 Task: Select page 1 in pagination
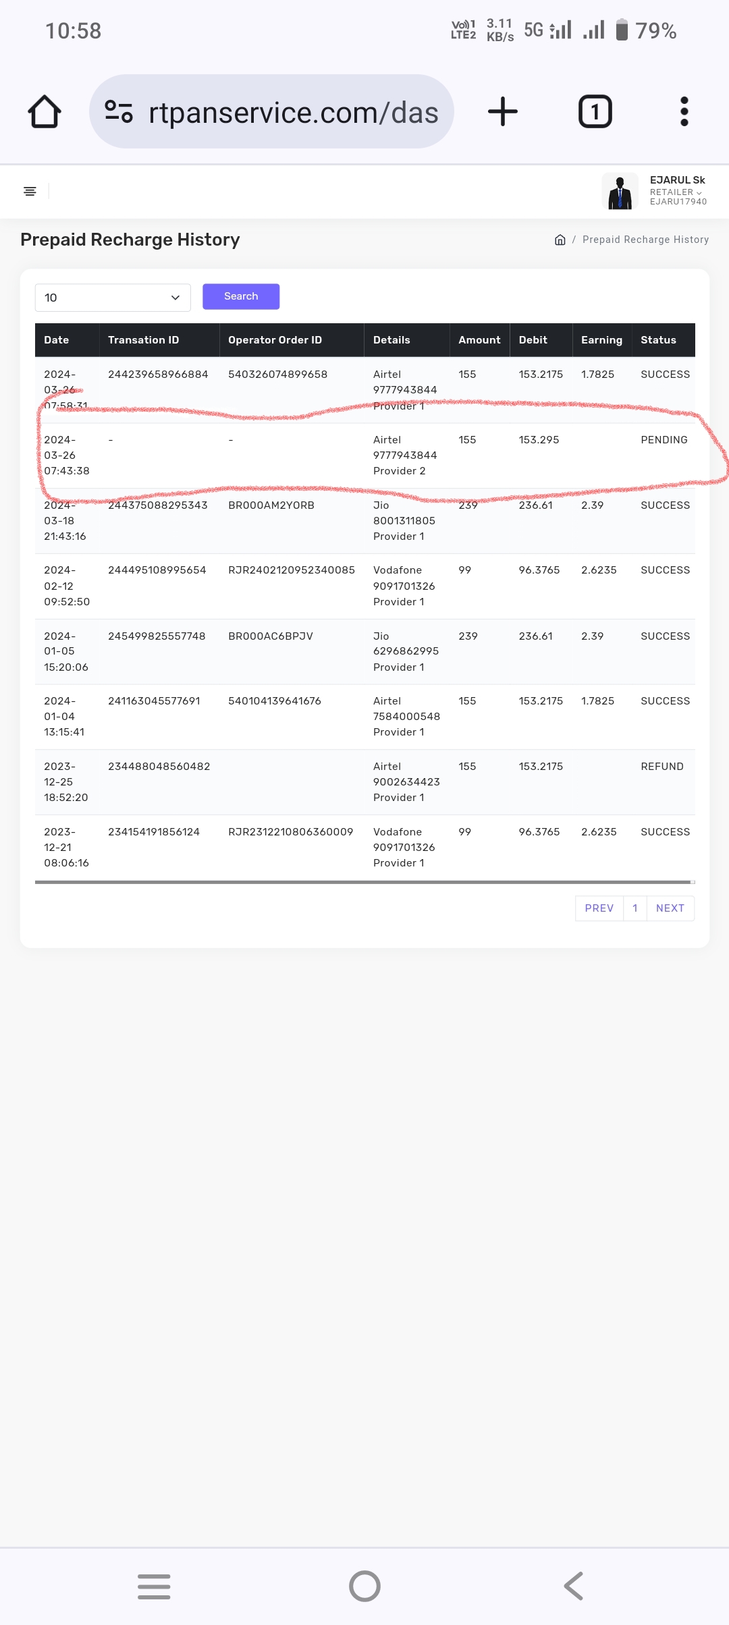pyautogui.click(x=634, y=908)
